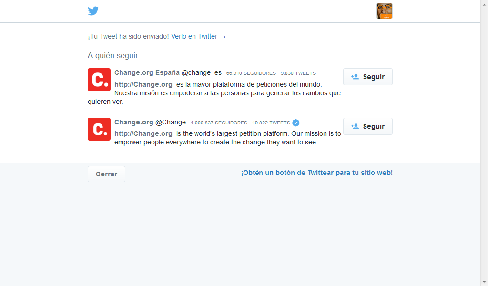The height and width of the screenshot is (286, 488).
Task: Open '¡Obtén un botón de Twittear' link
Action: tap(317, 173)
